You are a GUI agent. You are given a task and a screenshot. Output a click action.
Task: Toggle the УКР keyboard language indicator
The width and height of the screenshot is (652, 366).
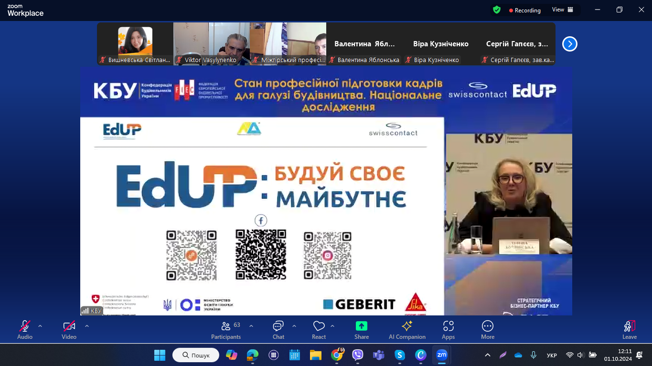[552, 356]
